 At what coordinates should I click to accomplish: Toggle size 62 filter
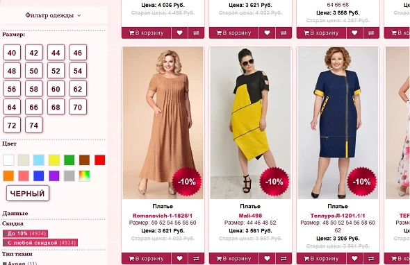coord(78,89)
